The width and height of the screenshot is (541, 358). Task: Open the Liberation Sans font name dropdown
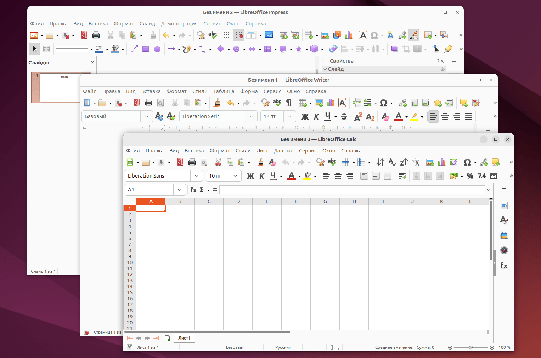coord(197,176)
